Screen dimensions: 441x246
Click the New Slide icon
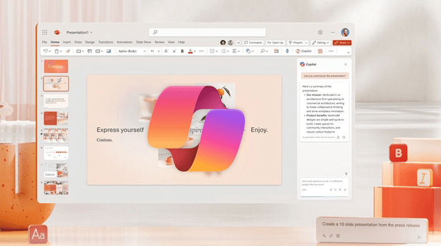79,51
